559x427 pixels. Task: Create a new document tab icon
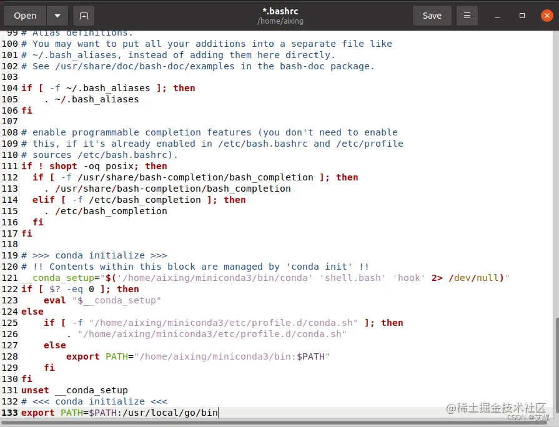[x=84, y=16]
